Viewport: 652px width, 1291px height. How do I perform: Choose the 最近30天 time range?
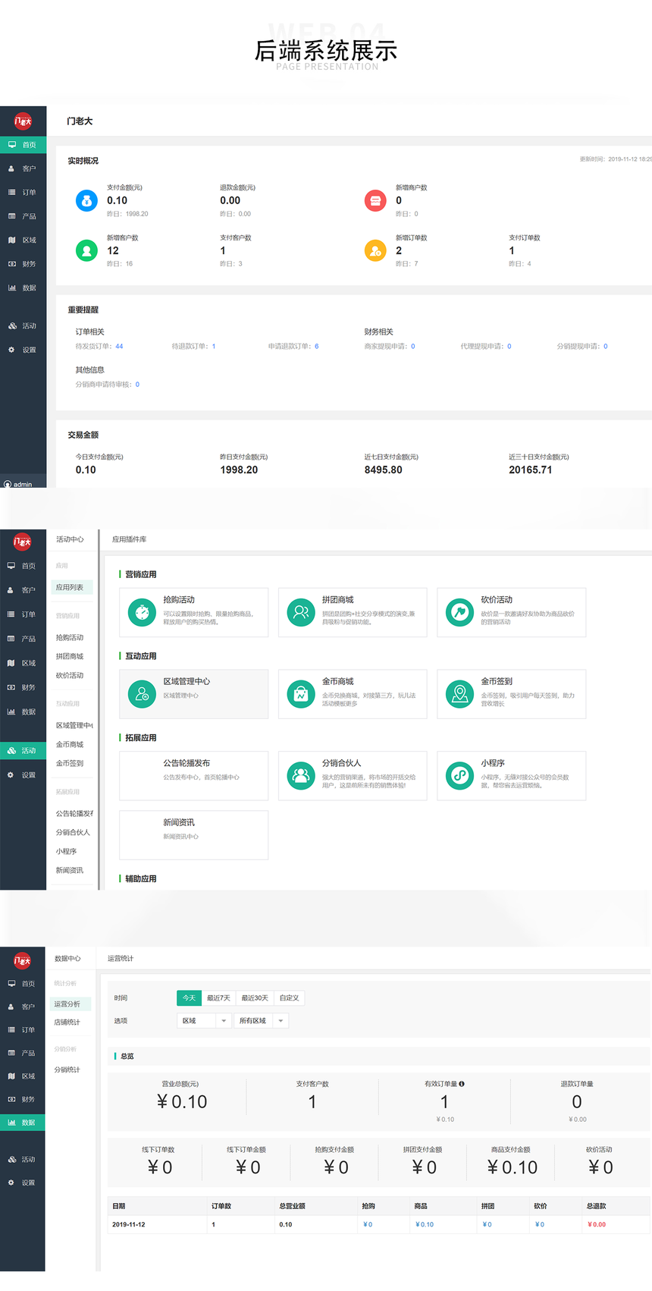click(x=255, y=998)
